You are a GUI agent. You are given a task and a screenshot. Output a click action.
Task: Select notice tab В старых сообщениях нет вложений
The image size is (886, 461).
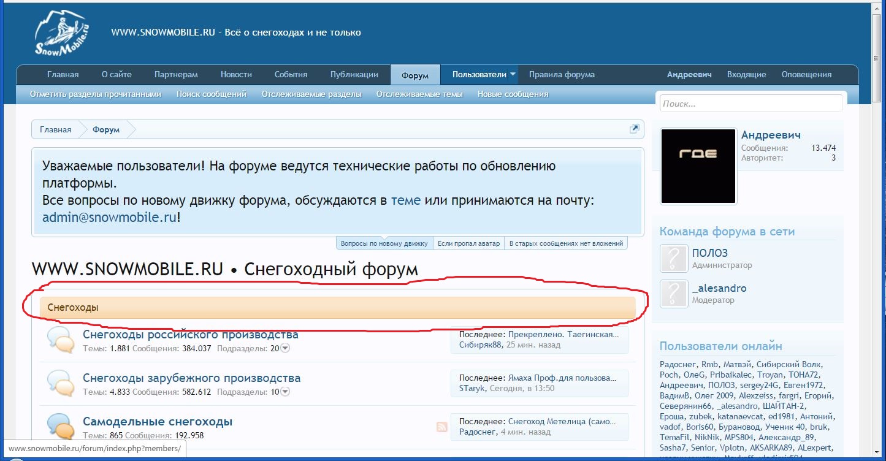coord(567,243)
